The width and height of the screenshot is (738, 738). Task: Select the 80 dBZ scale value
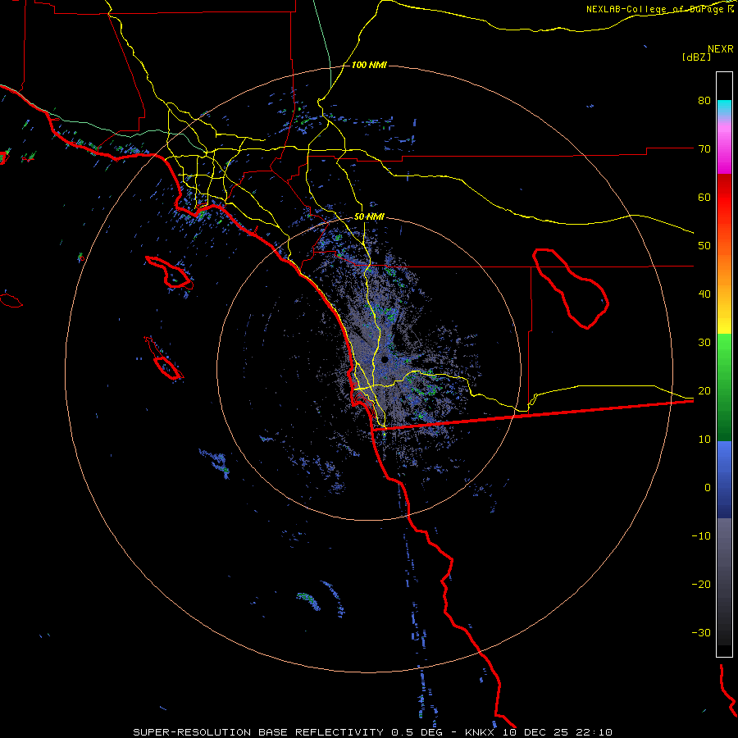coord(704,101)
